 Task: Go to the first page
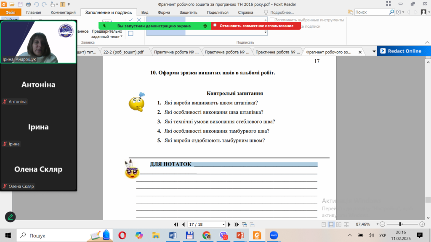(x=176, y=224)
